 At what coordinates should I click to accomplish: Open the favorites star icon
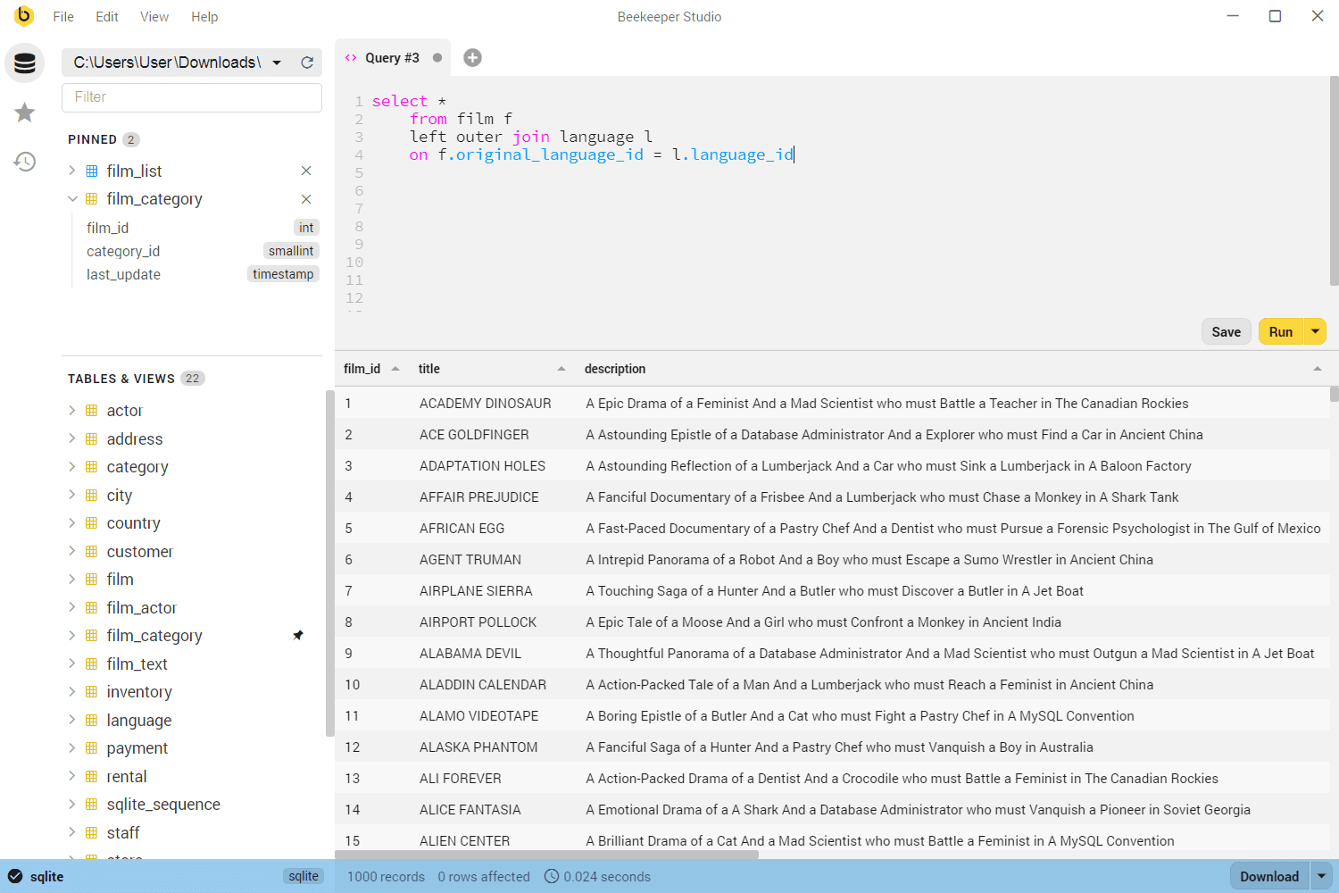(25, 113)
